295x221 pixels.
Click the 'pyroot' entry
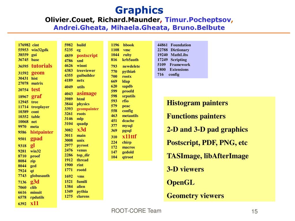click(83, 145)
